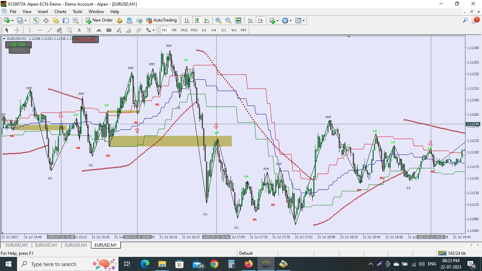Viewport: 482px width, 271px height.
Task: Open Google Chrome from the taskbar
Action: tap(214, 264)
